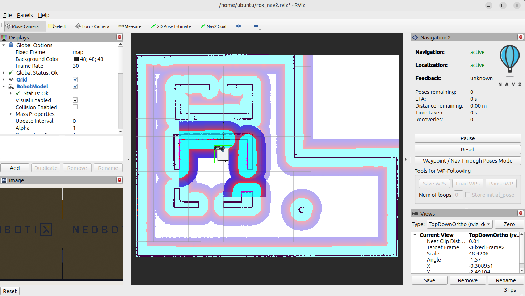The width and height of the screenshot is (525, 296).
Task: Select the Move Camera tool
Action: [25, 26]
